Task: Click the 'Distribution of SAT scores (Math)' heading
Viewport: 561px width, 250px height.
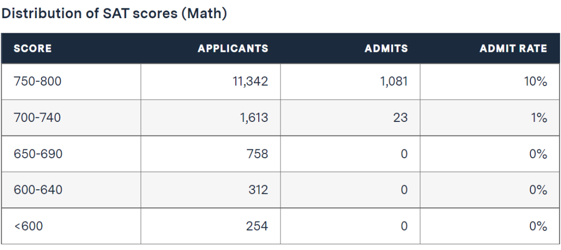Action: (x=114, y=14)
